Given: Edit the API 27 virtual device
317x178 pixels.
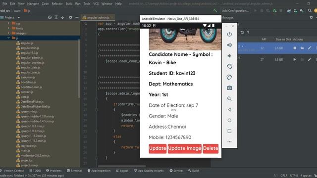Looking at the screenshot, I should (x=310, y=59).
